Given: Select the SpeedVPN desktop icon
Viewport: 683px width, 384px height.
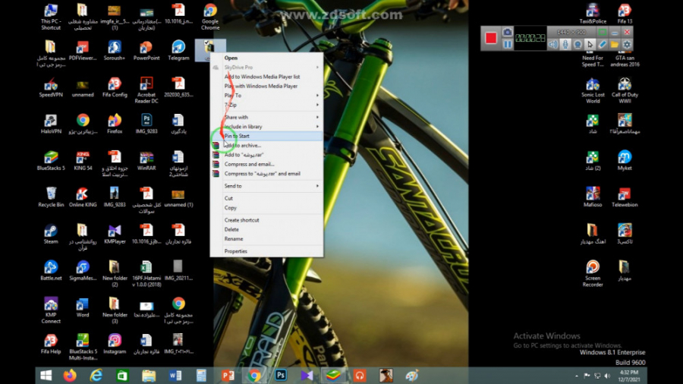Looking at the screenshot, I should tap(51, 87).
